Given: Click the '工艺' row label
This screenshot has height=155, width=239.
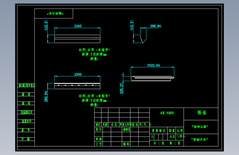Looking at the screenshot, I should 99,144.
